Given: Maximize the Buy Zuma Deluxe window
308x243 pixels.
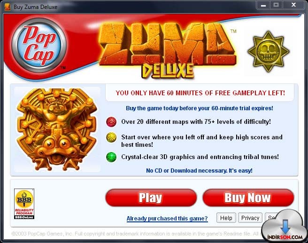Looking at the screenshot, I should (x=276, y=5).
